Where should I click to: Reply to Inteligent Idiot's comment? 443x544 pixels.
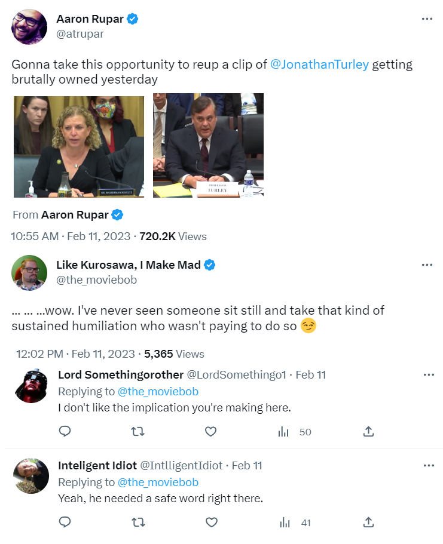[65, 523]
